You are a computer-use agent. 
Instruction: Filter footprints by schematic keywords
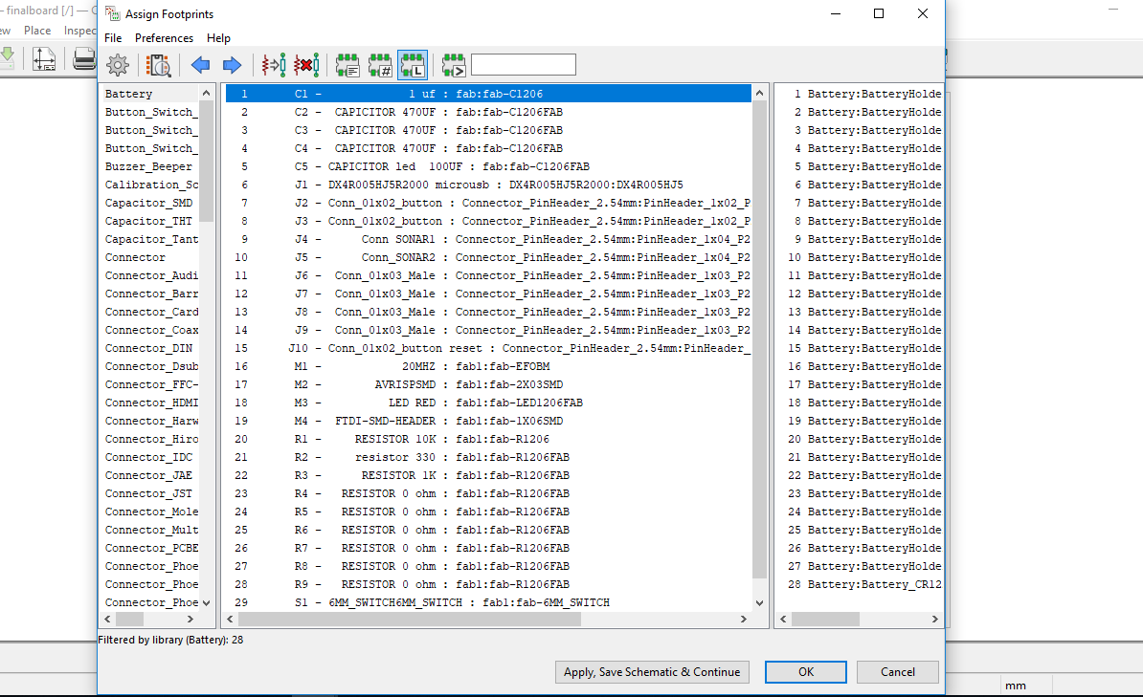[347, 65]
